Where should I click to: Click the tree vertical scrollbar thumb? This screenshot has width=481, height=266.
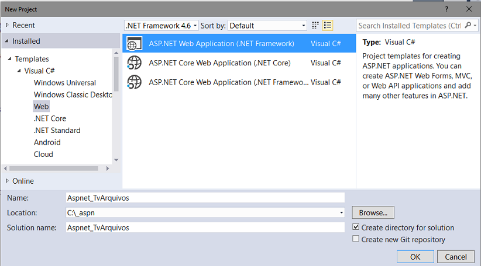click(116, 74)
